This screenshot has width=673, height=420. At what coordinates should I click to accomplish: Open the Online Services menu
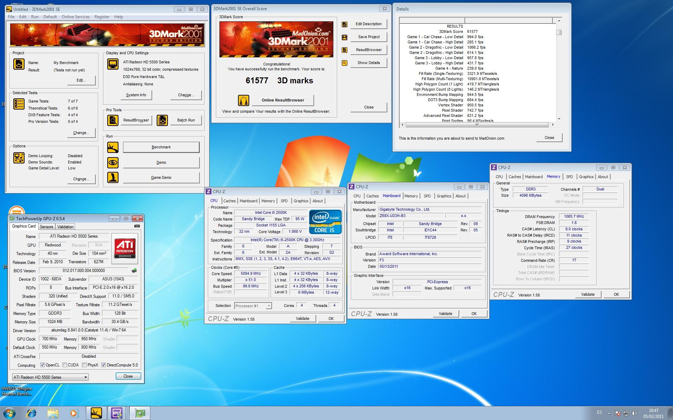coord(76,17)
